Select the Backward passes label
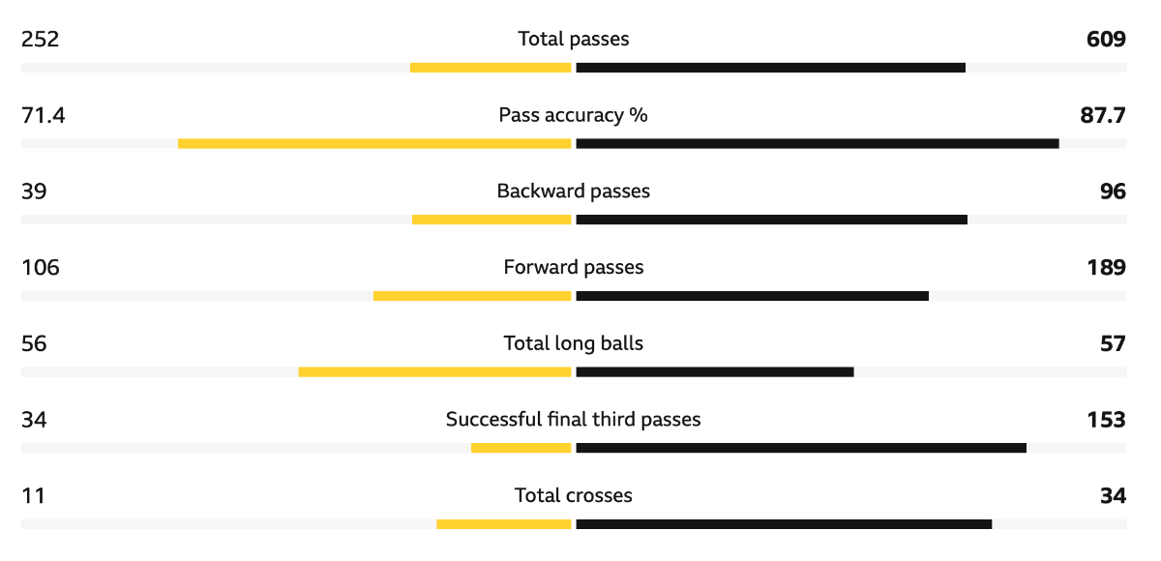 click(x=574, y=191)
